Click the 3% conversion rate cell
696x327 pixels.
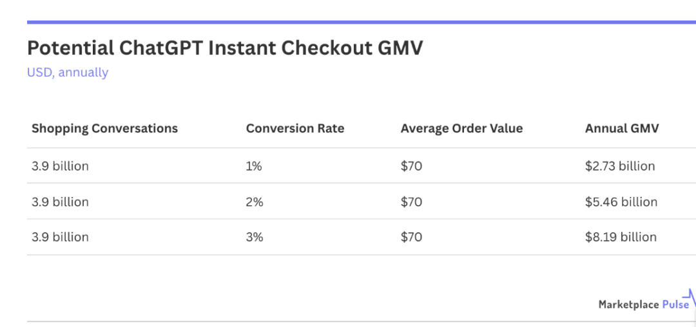[x=255, y=237]
